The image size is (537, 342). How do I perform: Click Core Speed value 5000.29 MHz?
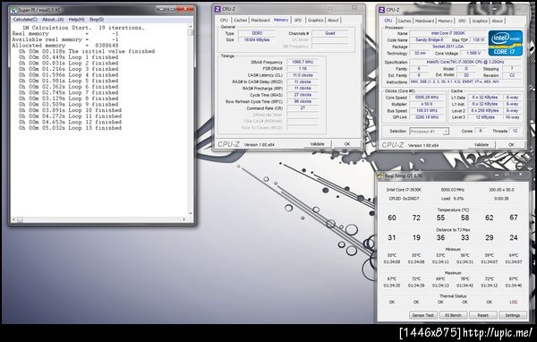[427, 98]
